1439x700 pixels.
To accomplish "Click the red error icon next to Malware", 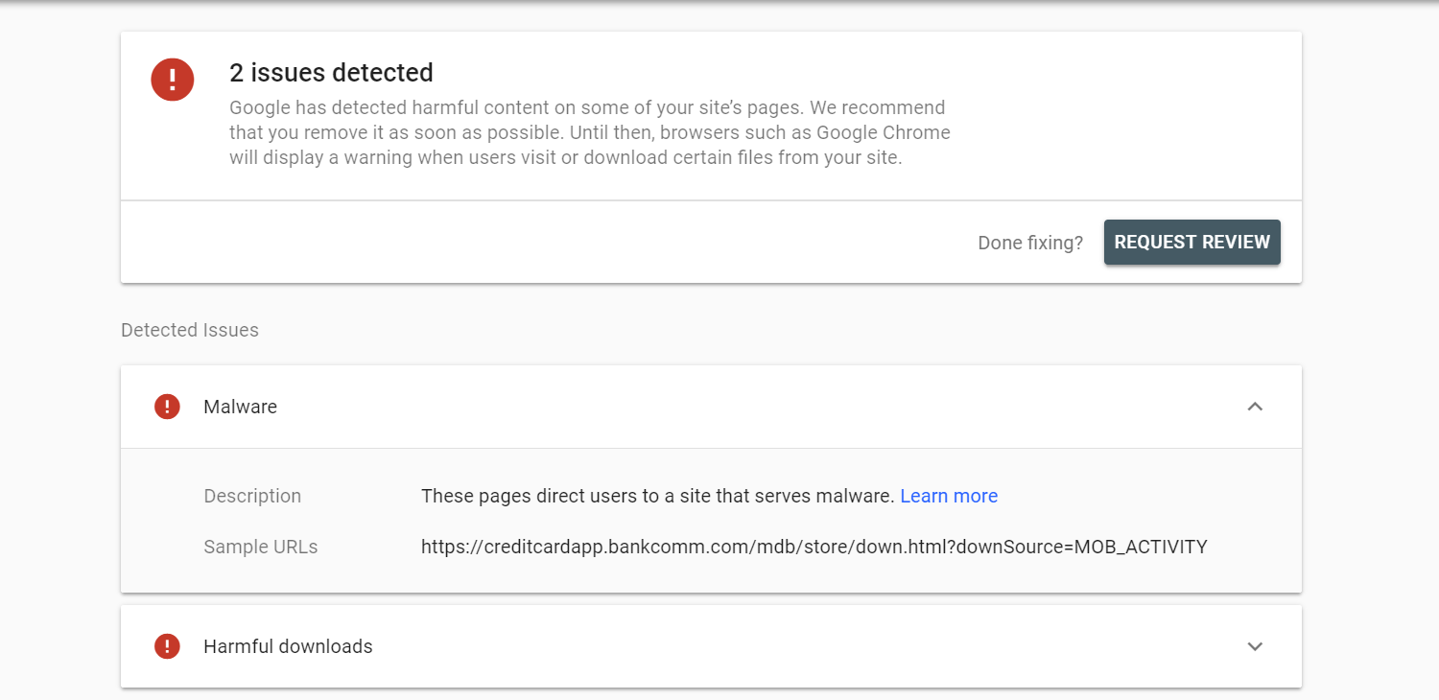I will [167, 407].
